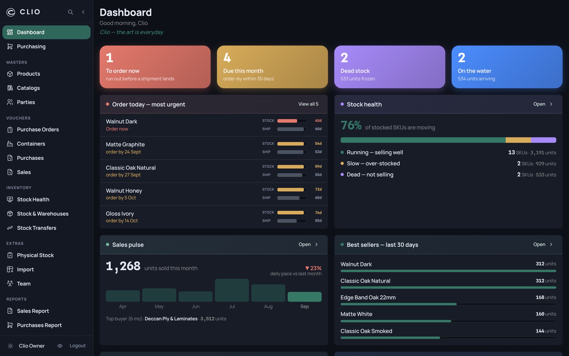Click the Sep bar in Sales pulse chart
569x356 pixels.
pos(304,297)
